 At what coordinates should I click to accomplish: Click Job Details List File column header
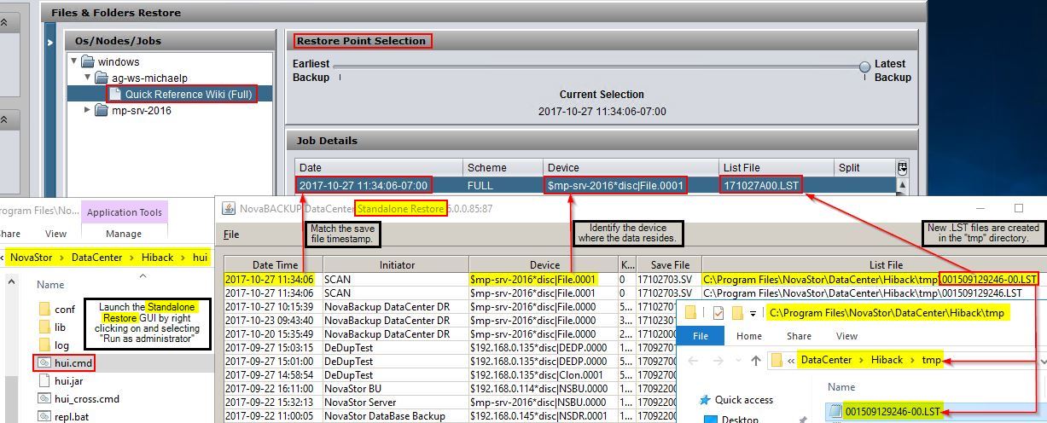tap(776, 167)
